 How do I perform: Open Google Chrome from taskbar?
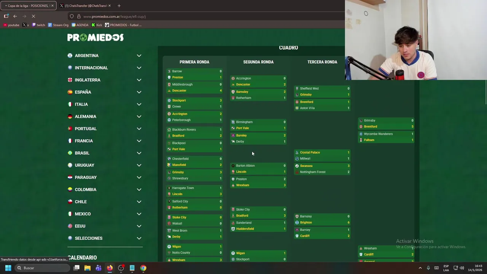click(143, 268)
